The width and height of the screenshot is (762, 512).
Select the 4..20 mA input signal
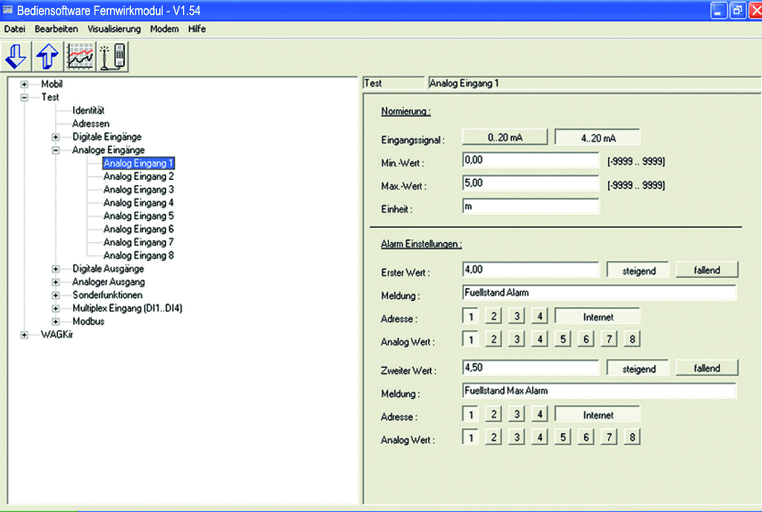click(x=598, y=138)
